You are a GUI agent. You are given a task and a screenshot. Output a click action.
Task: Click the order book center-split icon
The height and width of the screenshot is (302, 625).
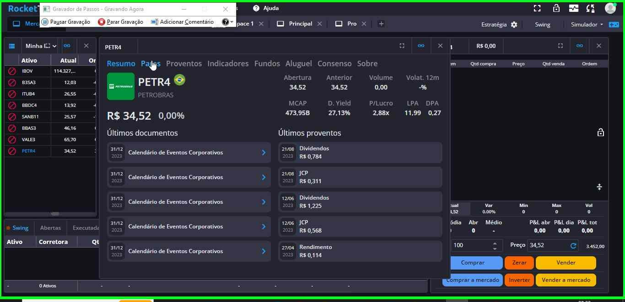pyautogui.click(x=599, y=187)
